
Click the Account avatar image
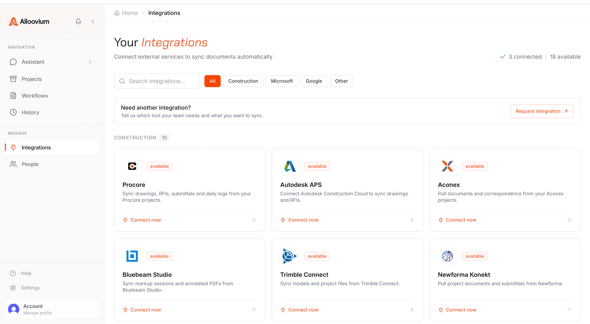tap(14, 309)
